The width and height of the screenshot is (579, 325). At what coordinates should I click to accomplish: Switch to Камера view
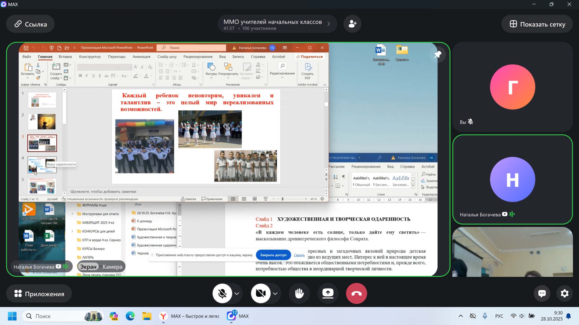tap(112, 267)
